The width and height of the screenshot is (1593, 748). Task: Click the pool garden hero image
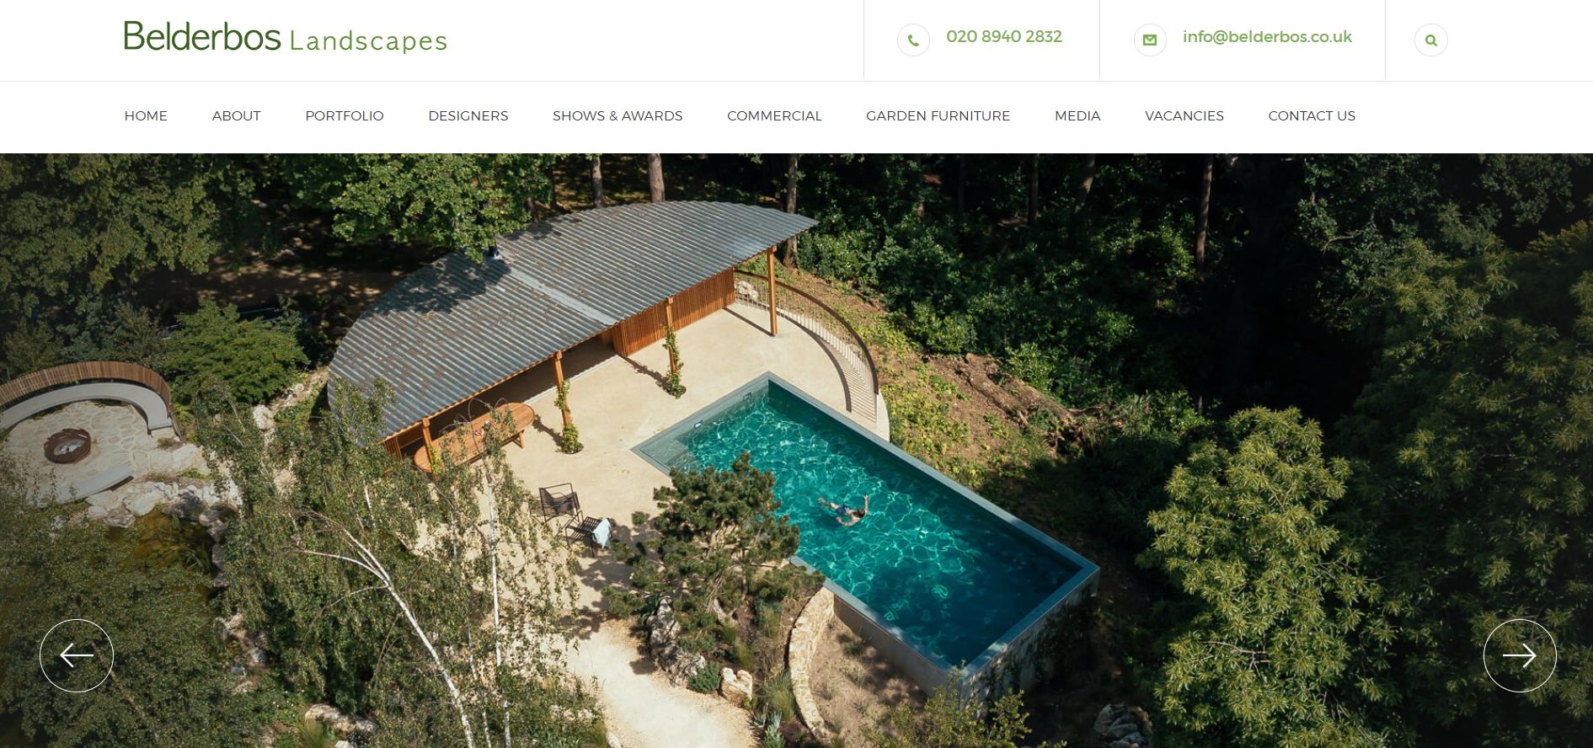pyautogui.click(x=796, y=451)
